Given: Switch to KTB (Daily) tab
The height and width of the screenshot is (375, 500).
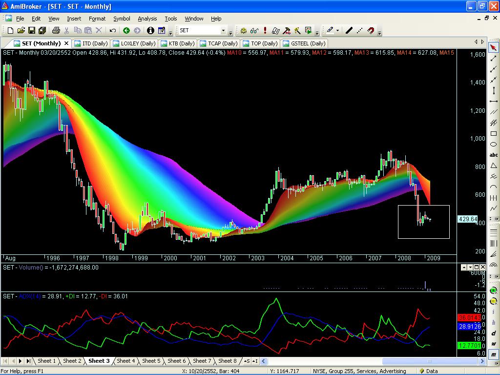Looking at the screenshot, I should point(178,43).
